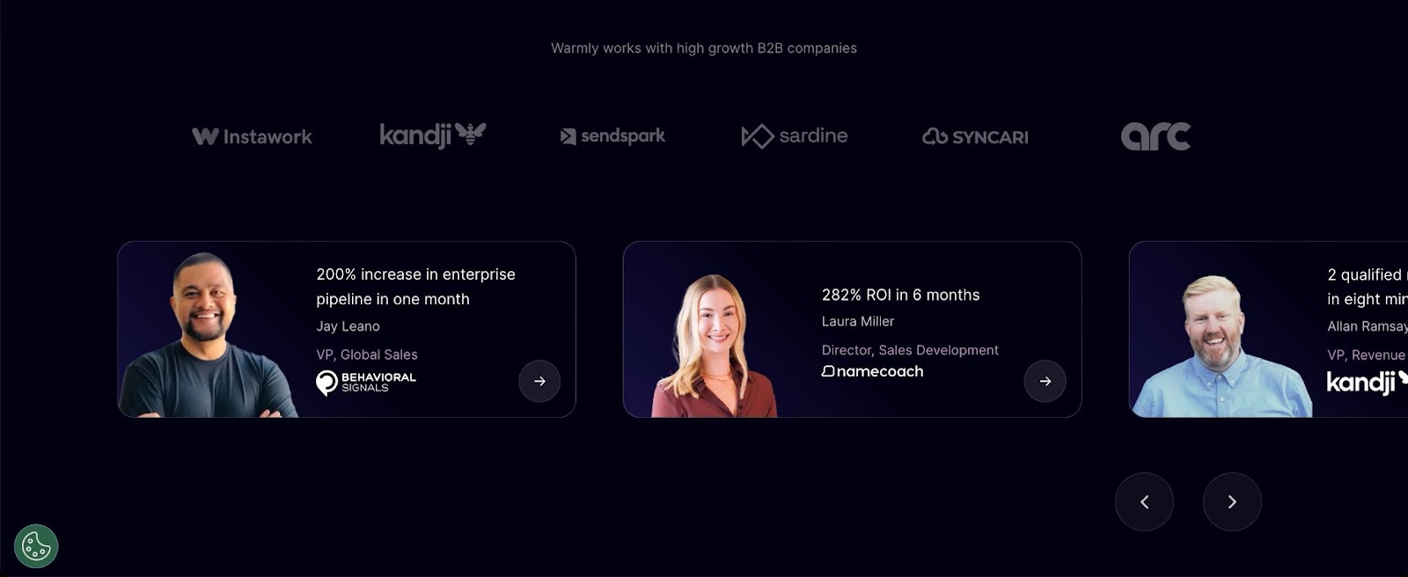1408x577 pixels.
Task: Open Laura Miller case study arrow
Action: tap(1045, 381)
